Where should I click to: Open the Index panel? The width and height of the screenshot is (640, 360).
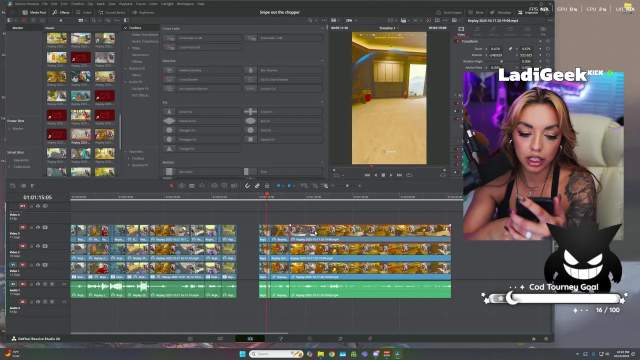click(84, 12)
